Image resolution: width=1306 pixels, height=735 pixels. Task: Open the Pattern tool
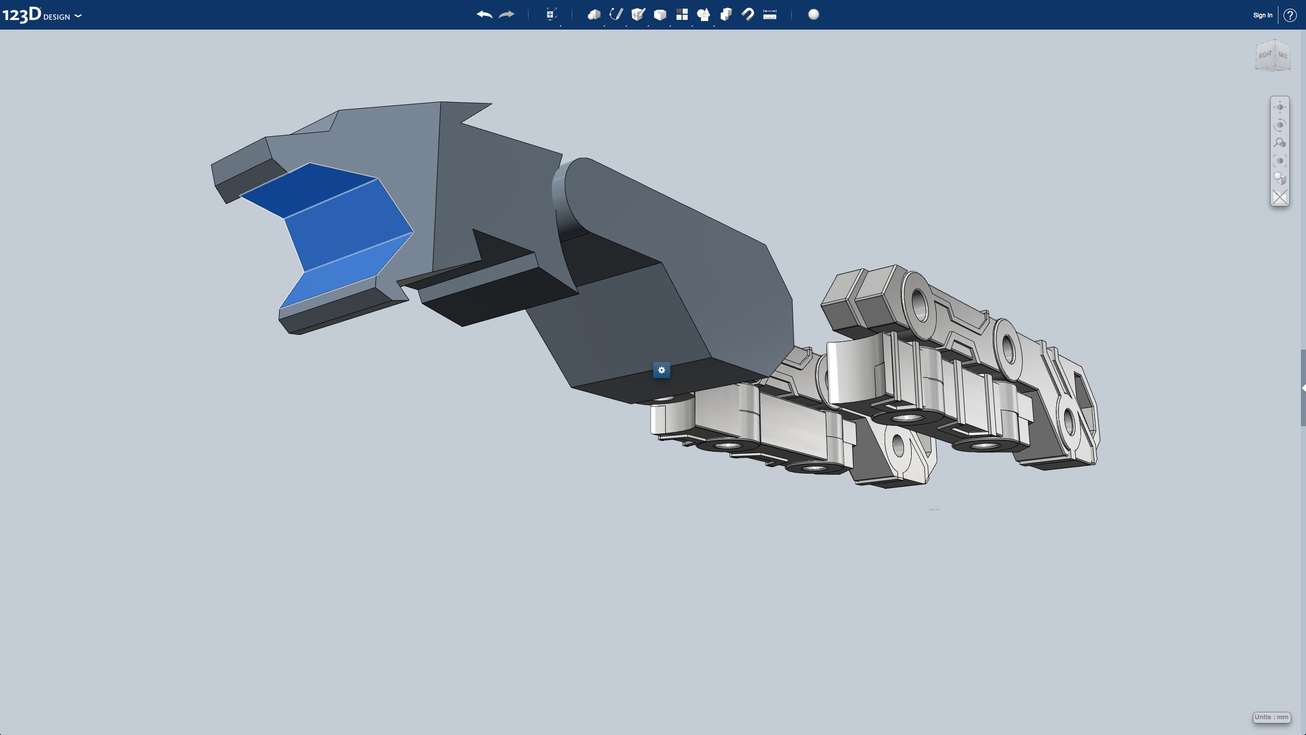coord(682,14)
